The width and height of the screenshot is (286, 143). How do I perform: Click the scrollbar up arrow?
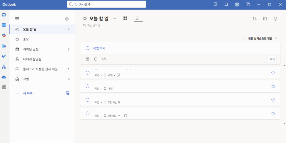285,65
